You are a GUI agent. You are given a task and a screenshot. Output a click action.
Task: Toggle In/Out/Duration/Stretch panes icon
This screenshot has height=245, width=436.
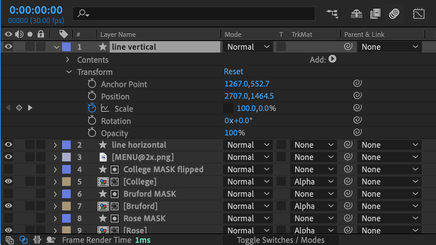(x=37, y=240)
